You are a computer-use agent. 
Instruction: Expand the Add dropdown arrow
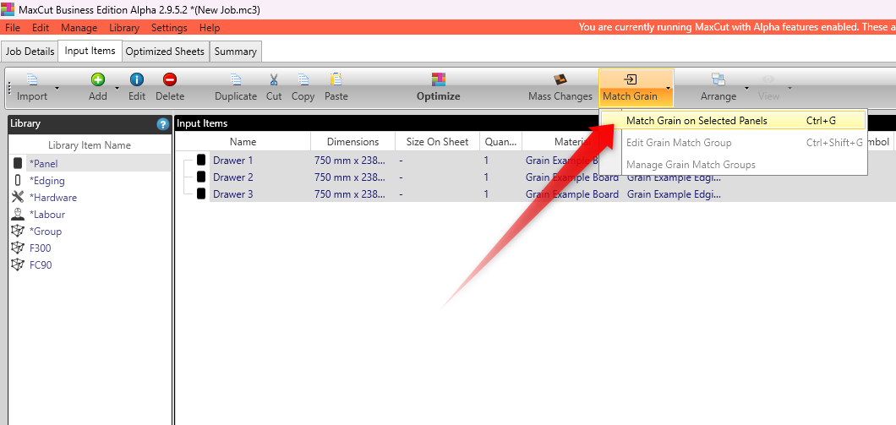coord(117,88)
